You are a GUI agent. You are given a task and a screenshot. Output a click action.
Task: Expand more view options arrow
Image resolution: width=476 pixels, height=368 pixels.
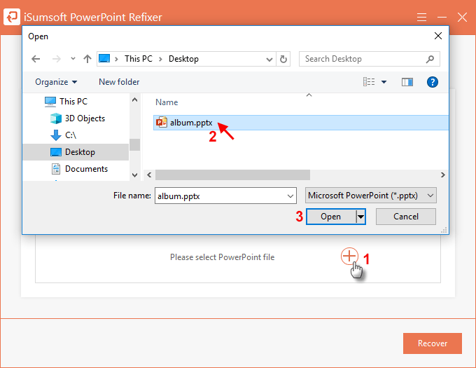[x=384, y=82]
